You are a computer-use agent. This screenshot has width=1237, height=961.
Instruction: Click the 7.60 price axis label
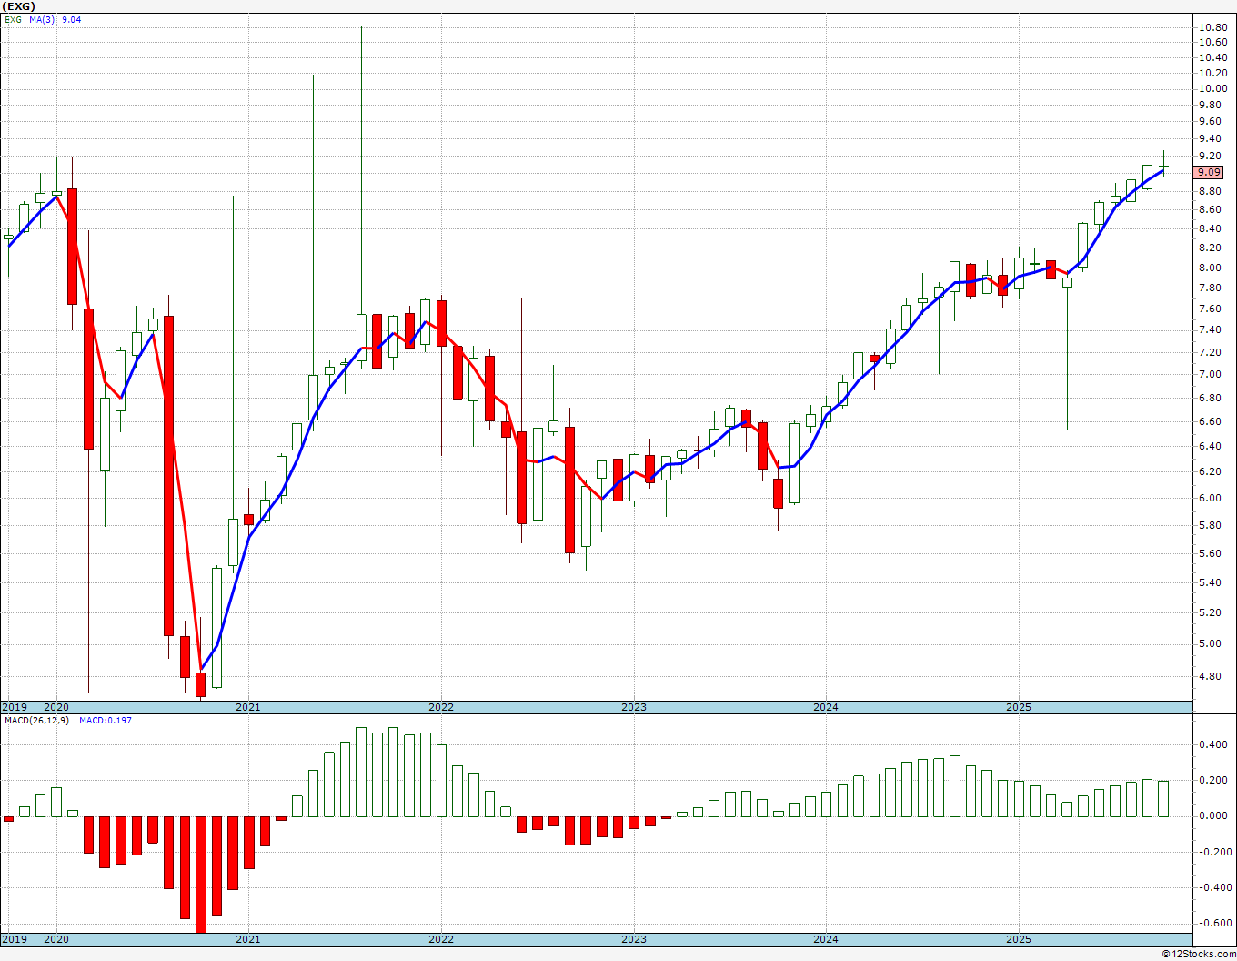tap(1210, 309)
